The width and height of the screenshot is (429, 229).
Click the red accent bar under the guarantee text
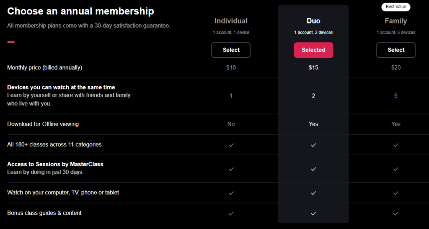(x=11, y=42)
